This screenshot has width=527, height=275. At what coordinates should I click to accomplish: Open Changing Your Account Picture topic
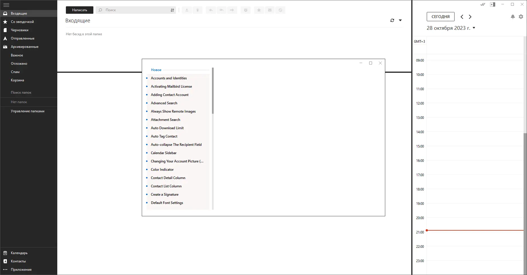coord(178,161)
